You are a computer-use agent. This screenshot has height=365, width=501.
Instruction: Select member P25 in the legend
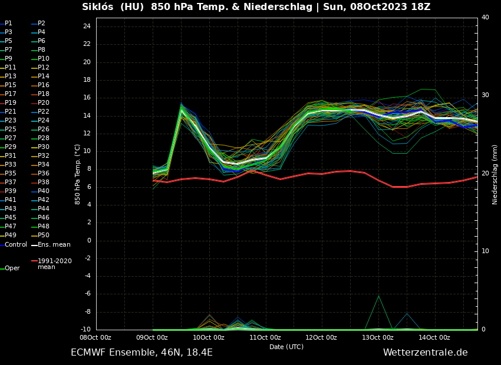pyautogui.click(x=11, y=130)
